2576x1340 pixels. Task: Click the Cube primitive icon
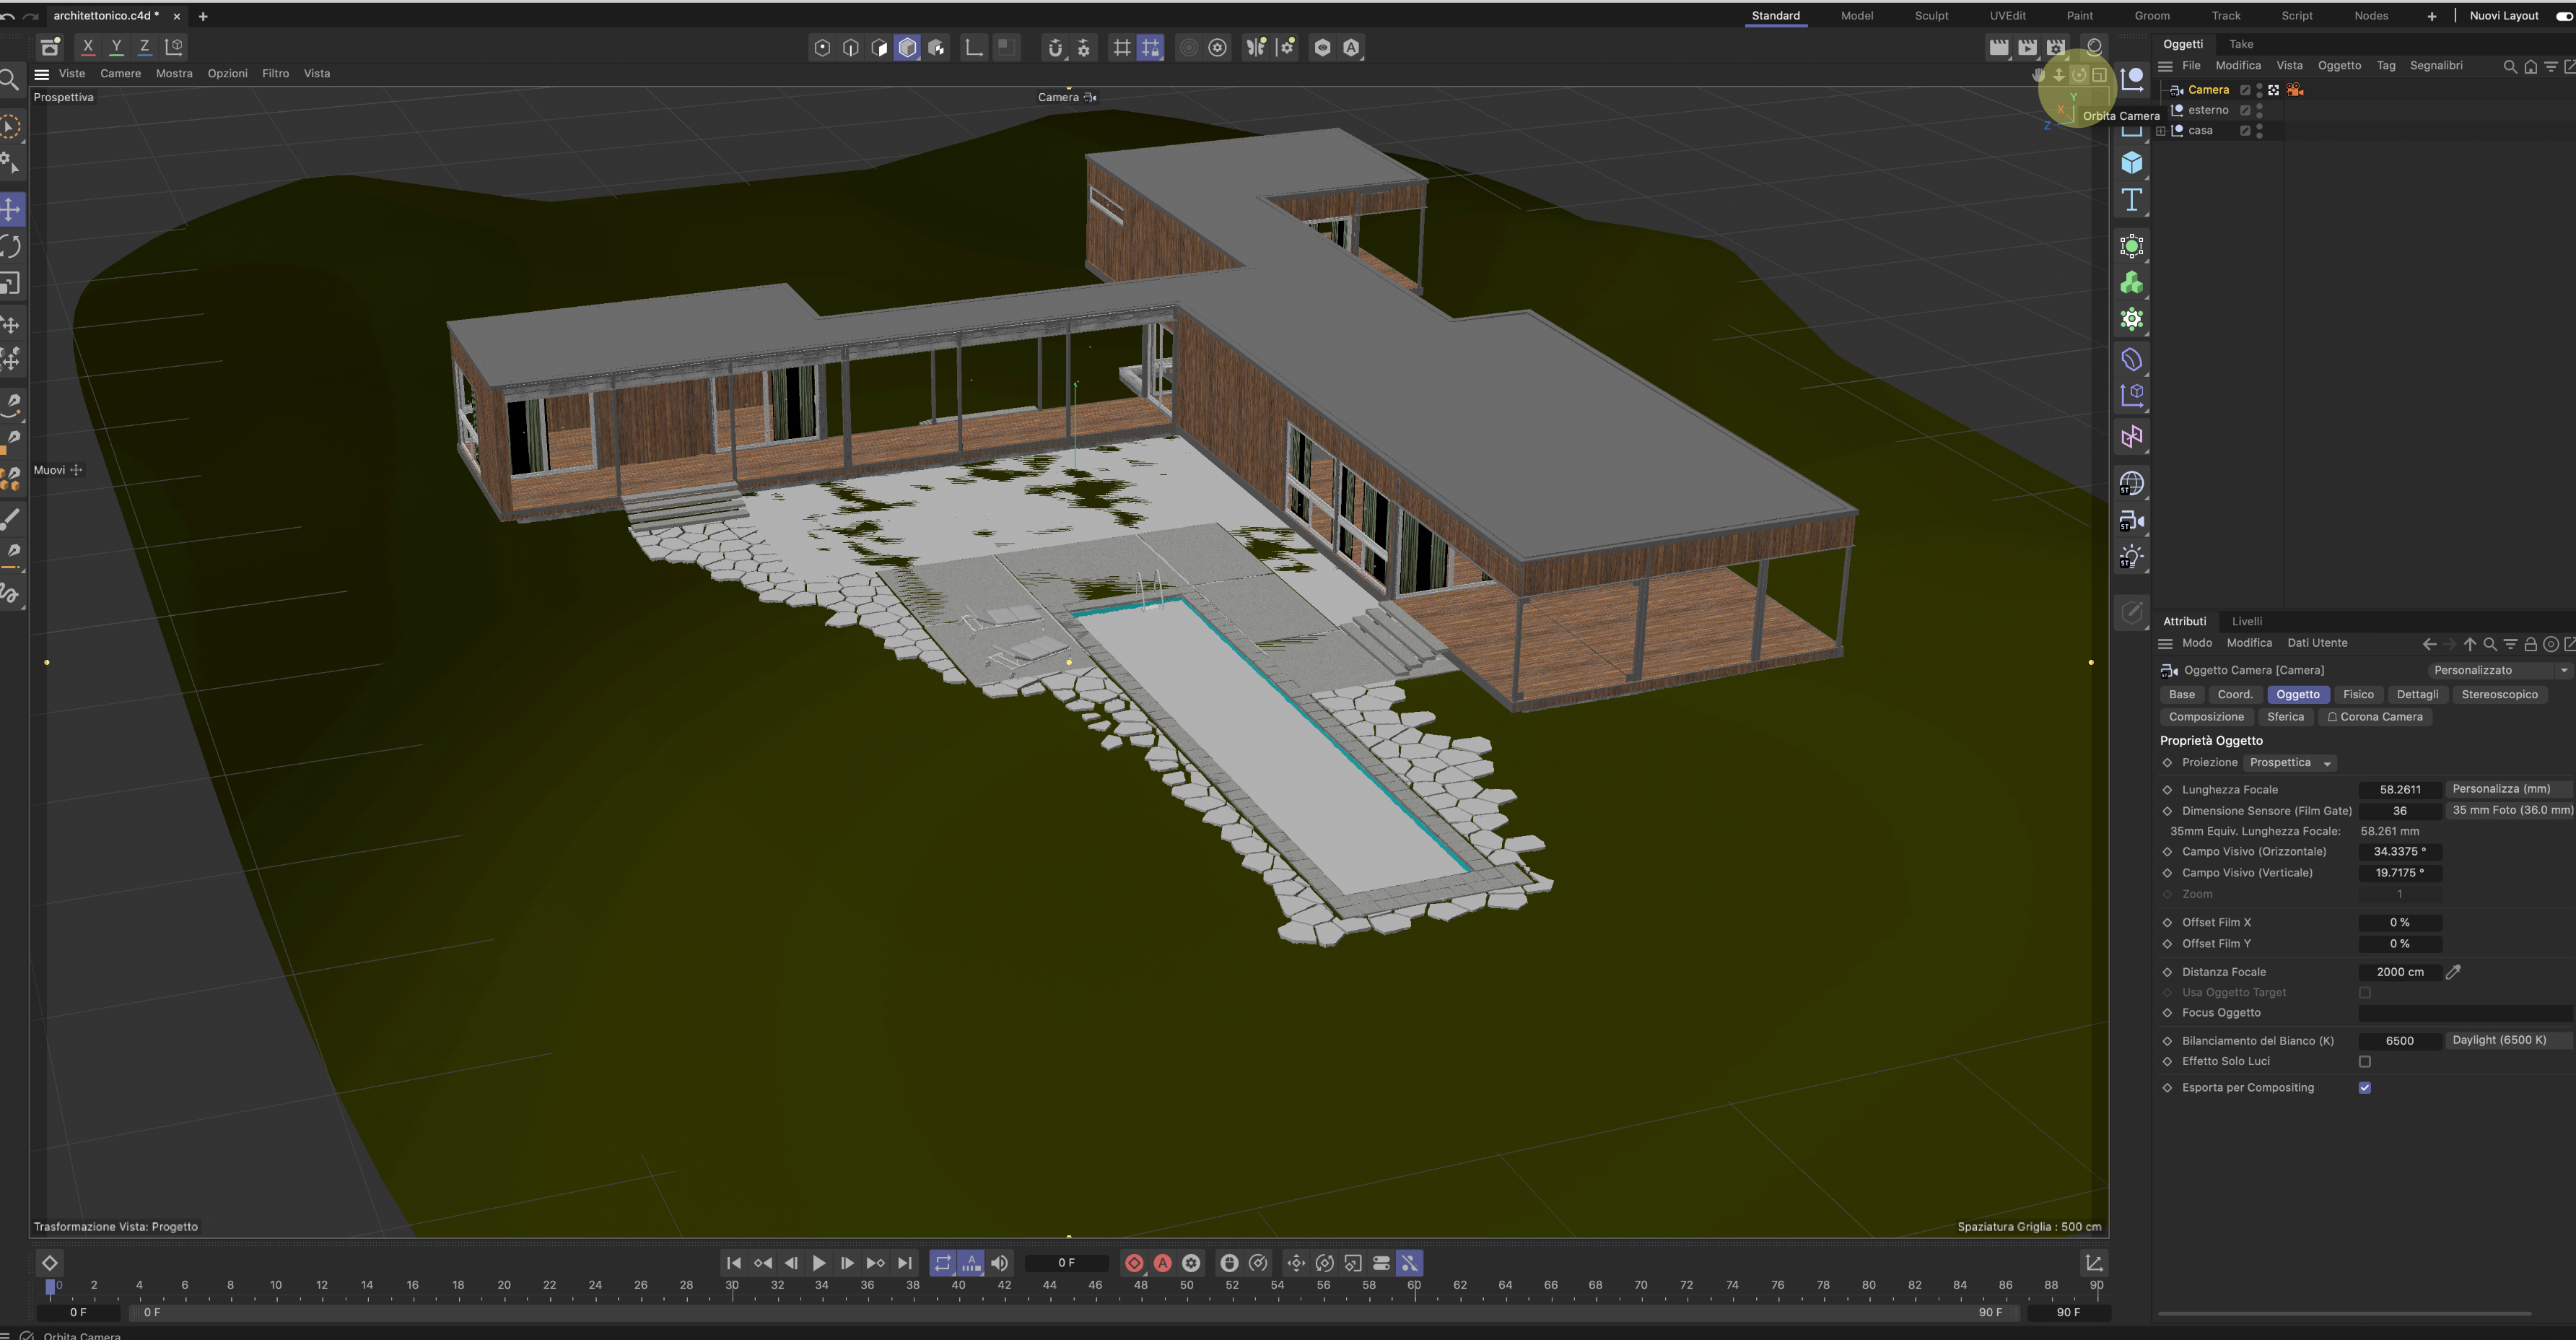click(2131, 162)
